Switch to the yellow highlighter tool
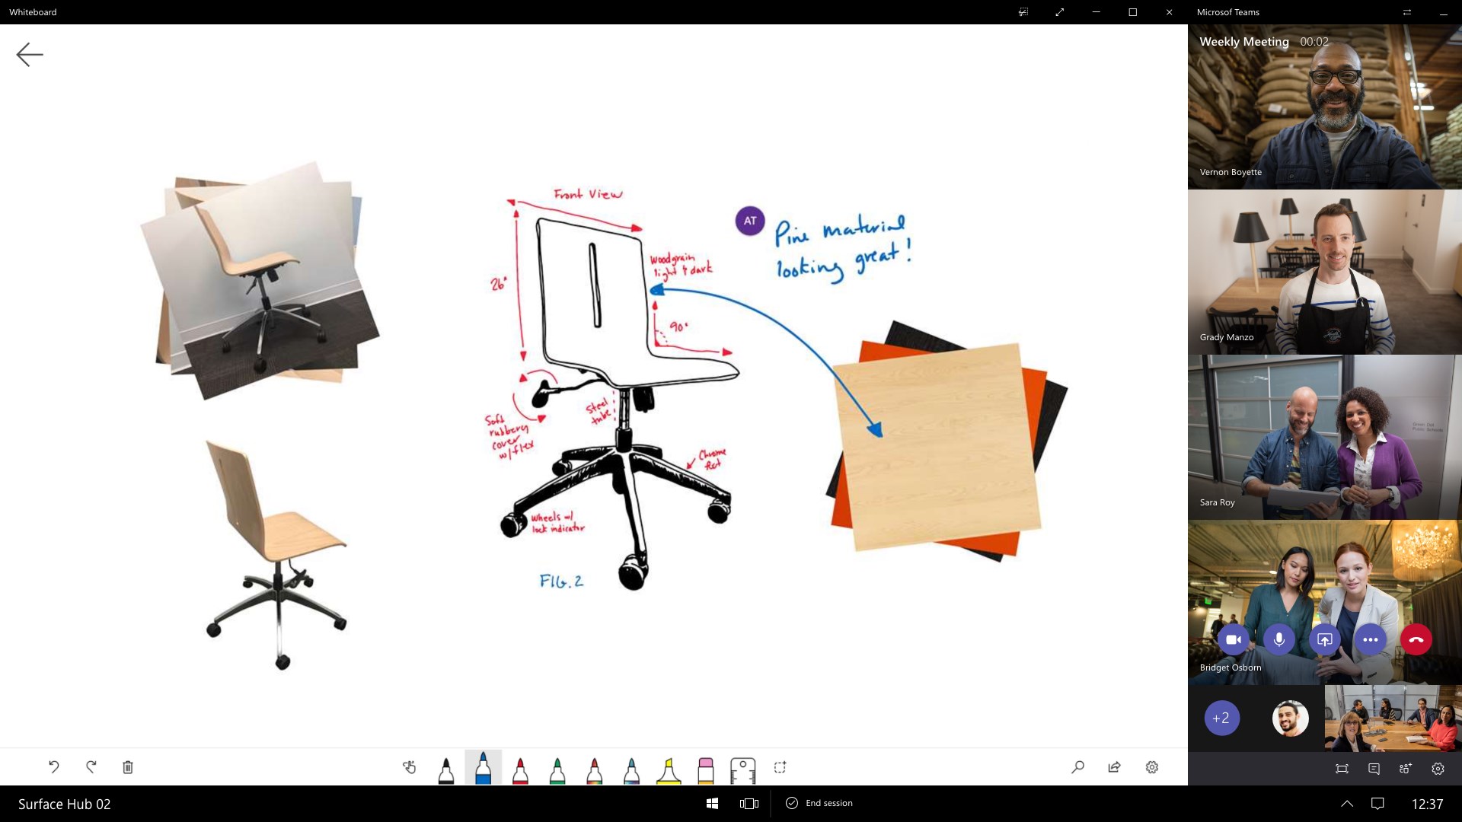This screenshot has width=1462, height=822. 669,769
